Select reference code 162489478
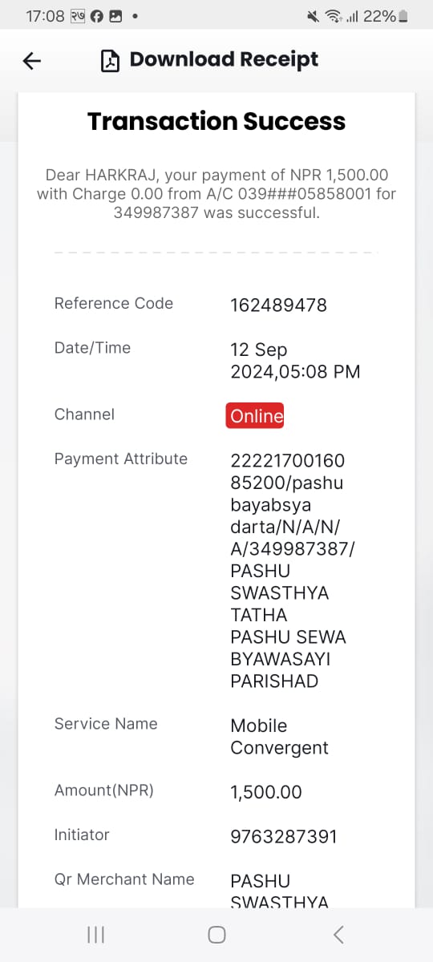 click(x=278, y=305)
